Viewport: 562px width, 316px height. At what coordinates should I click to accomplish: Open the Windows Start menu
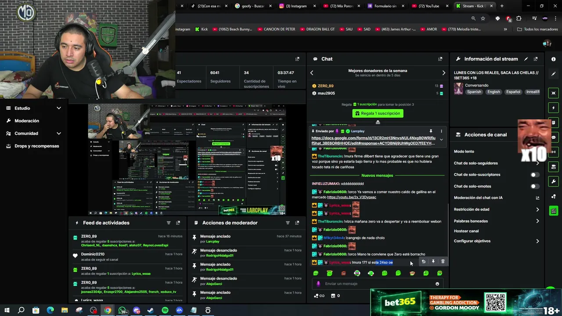[7, 310]
